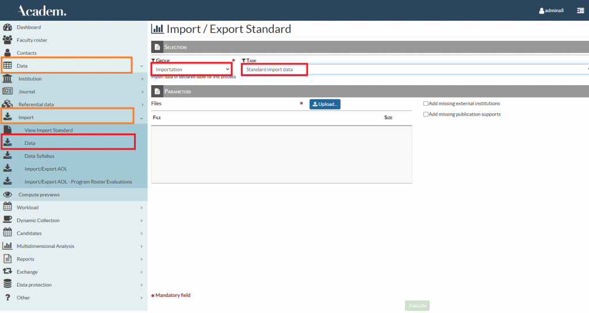
Task: Check Add missing publication supports
Action: [x=426, y=114]
